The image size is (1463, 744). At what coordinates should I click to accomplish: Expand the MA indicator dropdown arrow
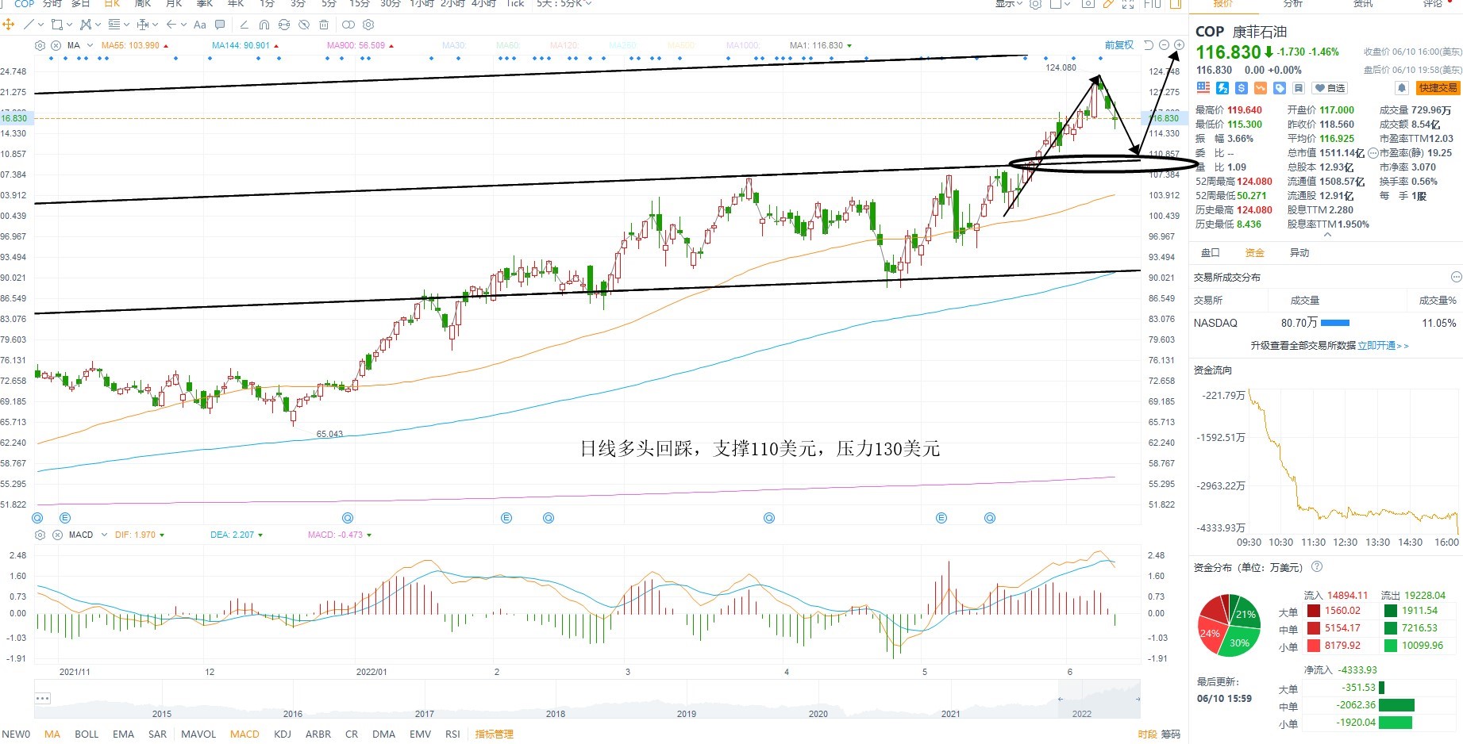[90, 45]
